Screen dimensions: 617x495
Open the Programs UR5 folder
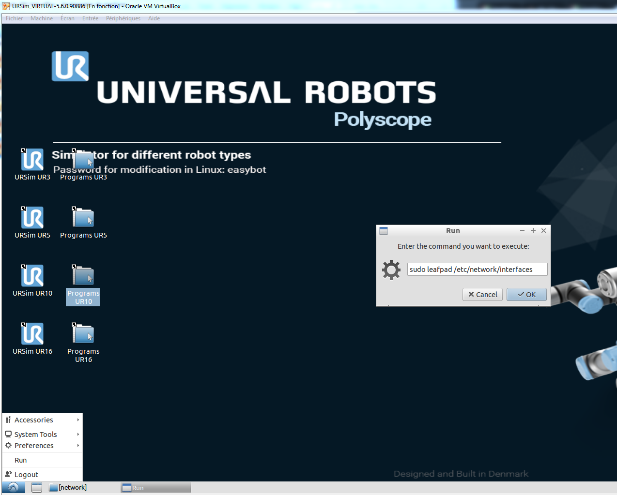pyautogui.click(x=83, y=218)
